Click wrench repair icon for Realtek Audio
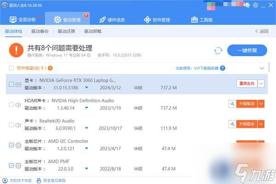 (232, 124)
